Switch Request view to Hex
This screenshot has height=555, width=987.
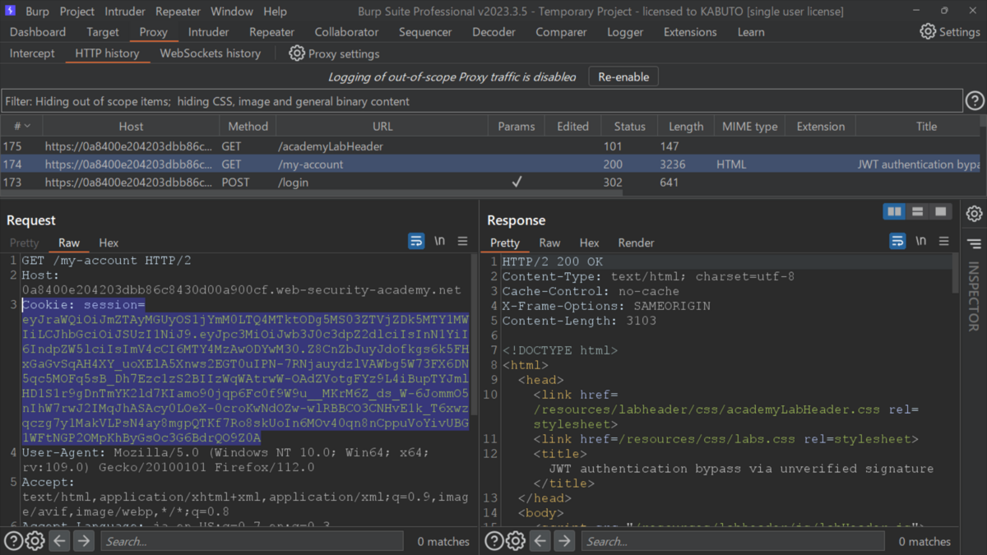tap(109, 243)
